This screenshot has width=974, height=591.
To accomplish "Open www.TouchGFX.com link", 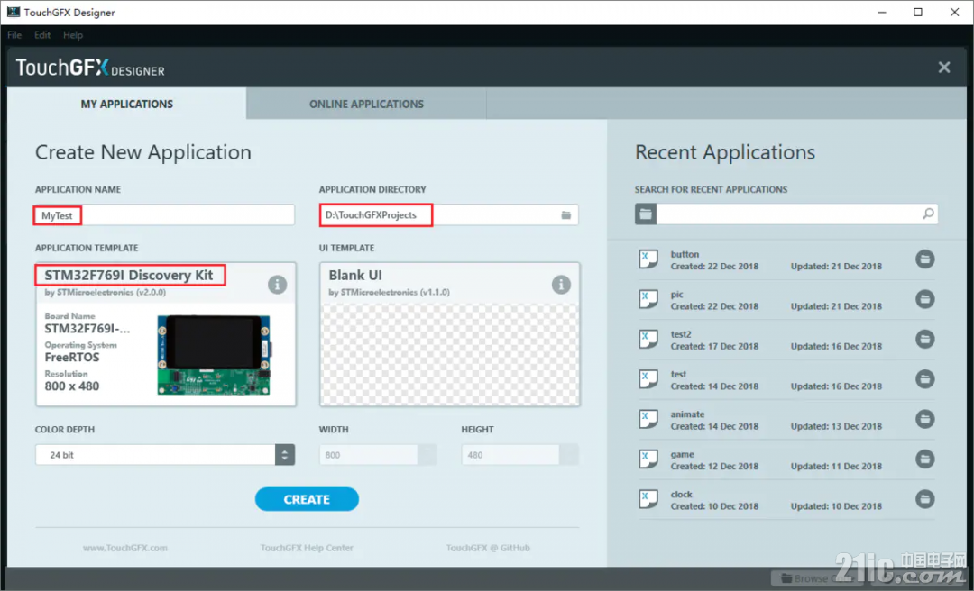I will (x=124, y=548).
